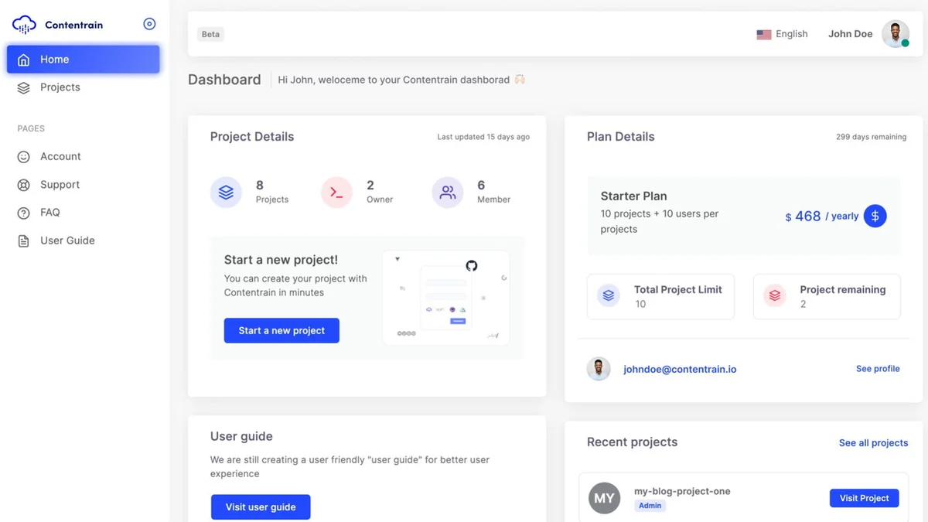
Task: Open Account via the smiley face icon
Action: pyautogui.click(x=23, y=156)
